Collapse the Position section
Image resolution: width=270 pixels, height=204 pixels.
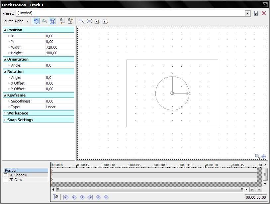click(x=5, y=30)
